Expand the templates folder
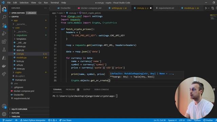This screenshot has width=217, height=122. [21, 39]
